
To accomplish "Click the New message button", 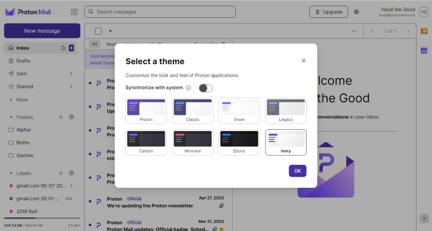I will click(42, 31).
